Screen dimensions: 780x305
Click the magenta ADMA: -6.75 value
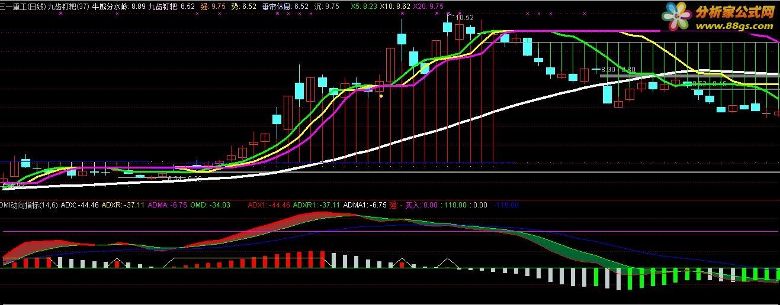(167, 205)
